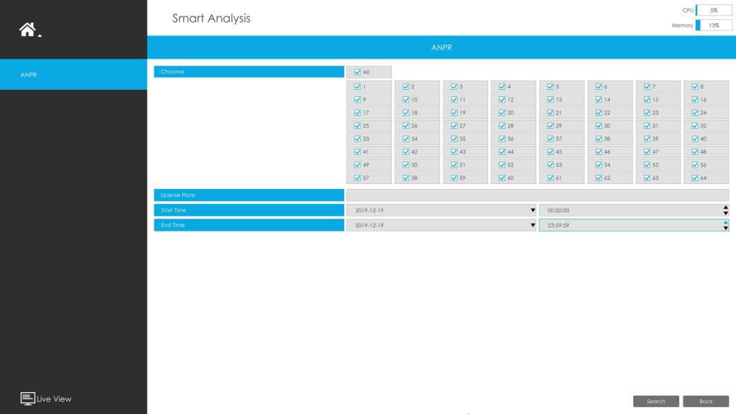Image resolution: width=736 pixels, height=414 pixels.
Task: Open Live View monitor icon
Action: point(28,398)
